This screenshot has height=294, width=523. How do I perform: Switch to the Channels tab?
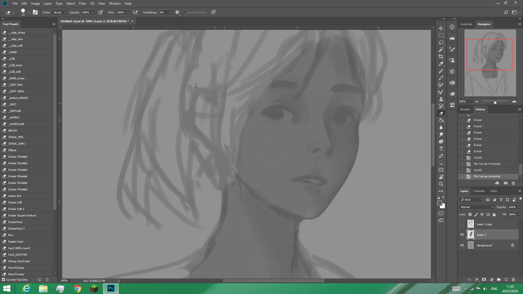coord(479,191)
